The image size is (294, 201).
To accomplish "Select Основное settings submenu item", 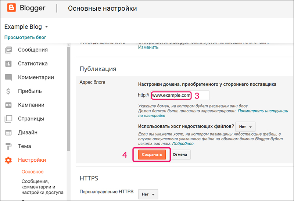I will [32, 172].
